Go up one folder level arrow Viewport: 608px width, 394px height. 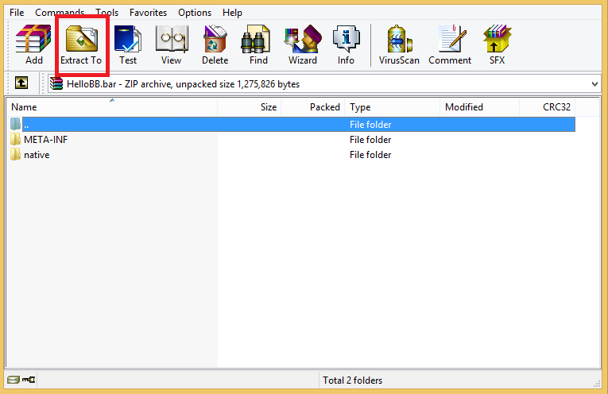point(21,83)
